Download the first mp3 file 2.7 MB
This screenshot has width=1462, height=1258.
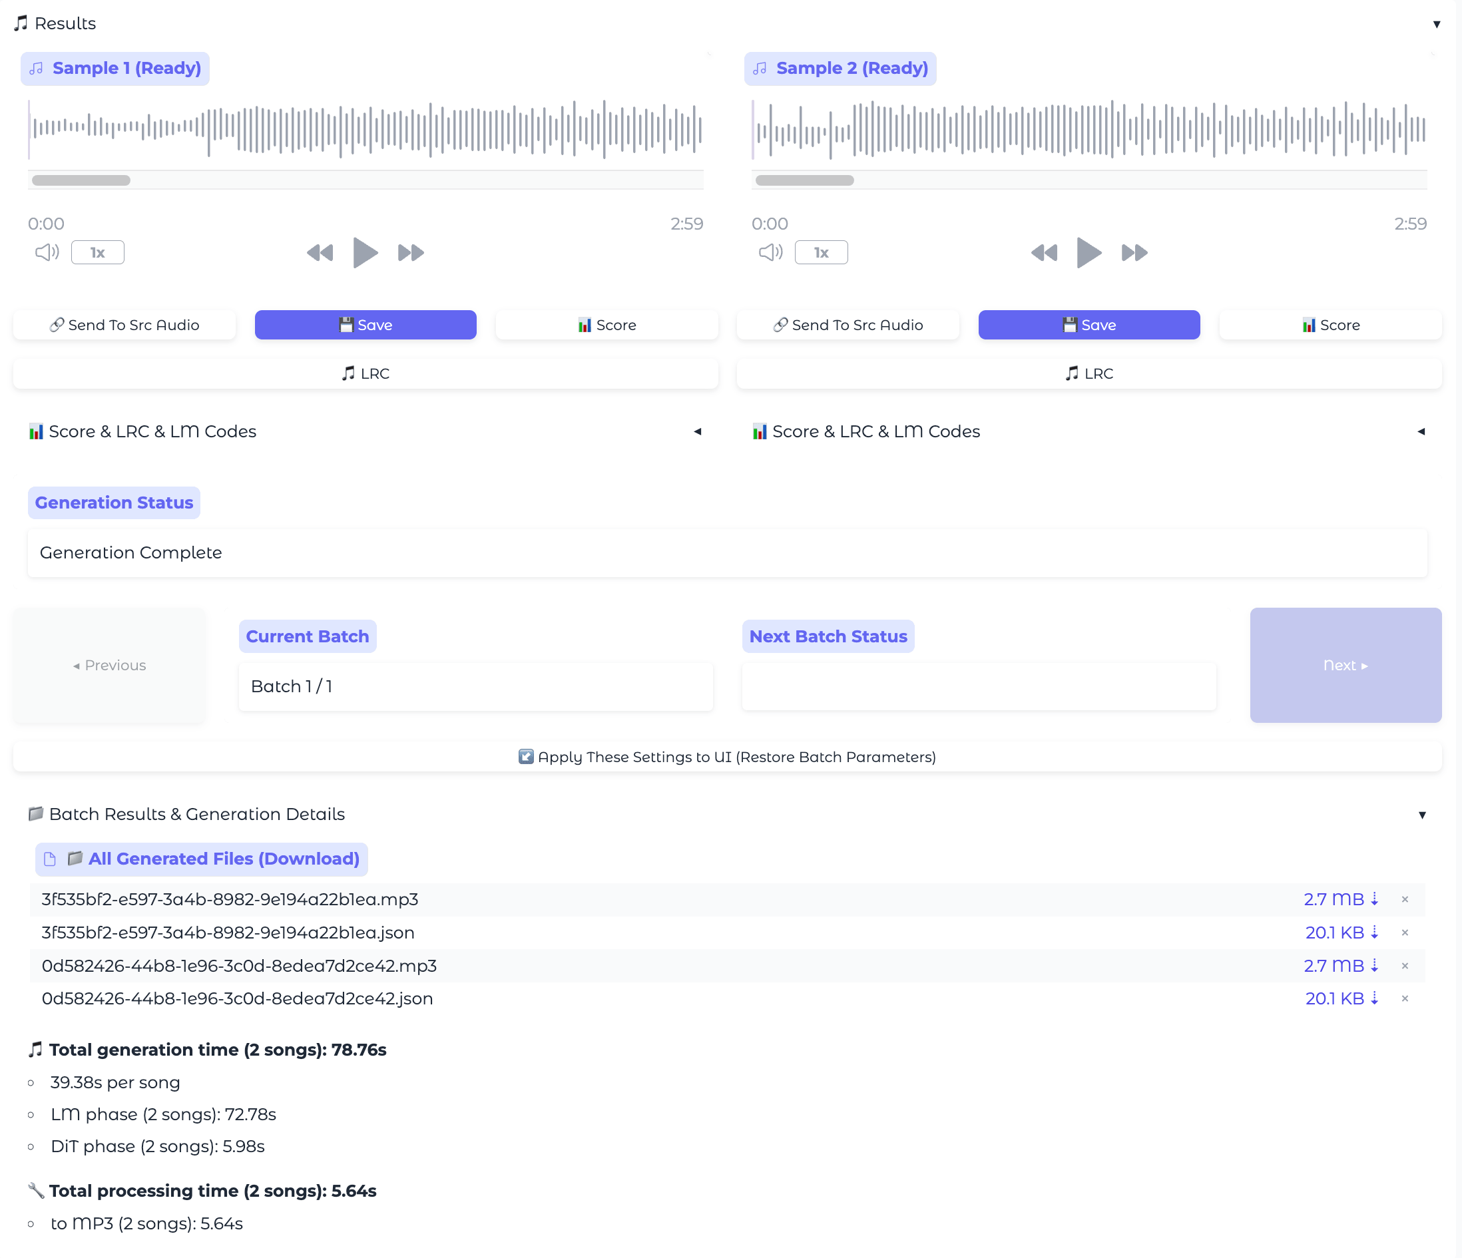pos(1341,899)
